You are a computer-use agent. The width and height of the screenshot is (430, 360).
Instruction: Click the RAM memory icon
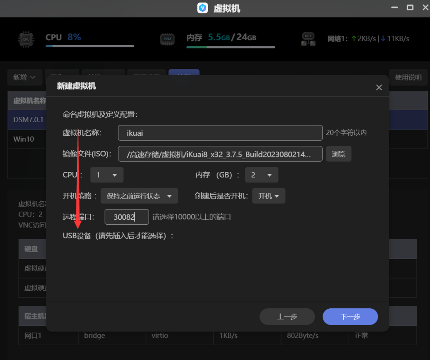click(x=167, y=39)
